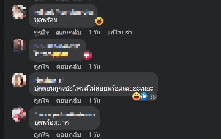Click the blue thumbs-up reaction icon
The width and height of the screenshot is (221, 139).
click(144, 97)
